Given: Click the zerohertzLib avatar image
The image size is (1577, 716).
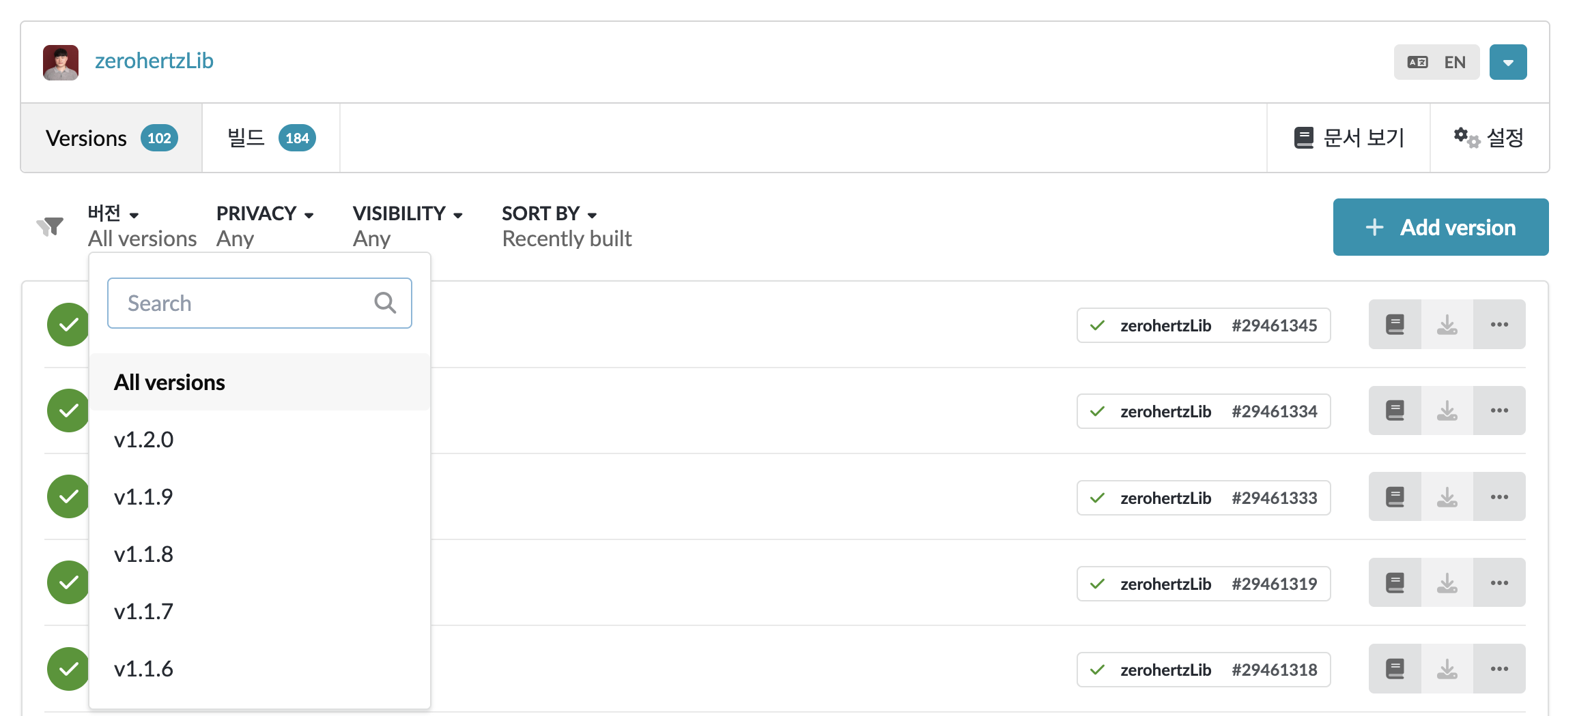Looking at the screenshot, I should coord(61,62).
